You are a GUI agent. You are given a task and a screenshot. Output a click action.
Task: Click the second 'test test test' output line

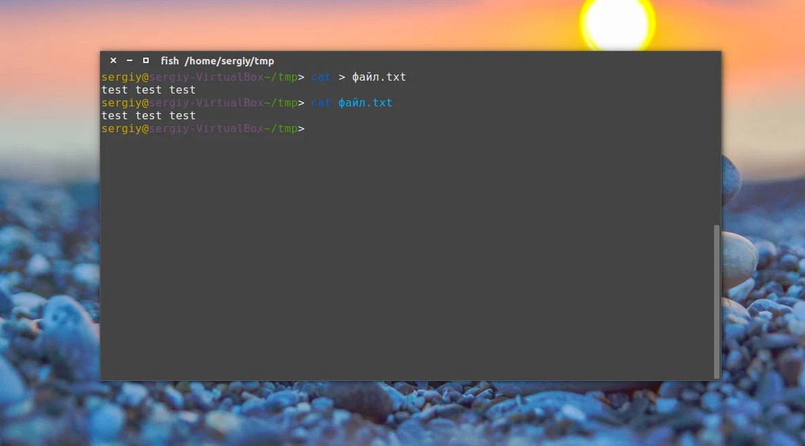(x=149, y=115)
